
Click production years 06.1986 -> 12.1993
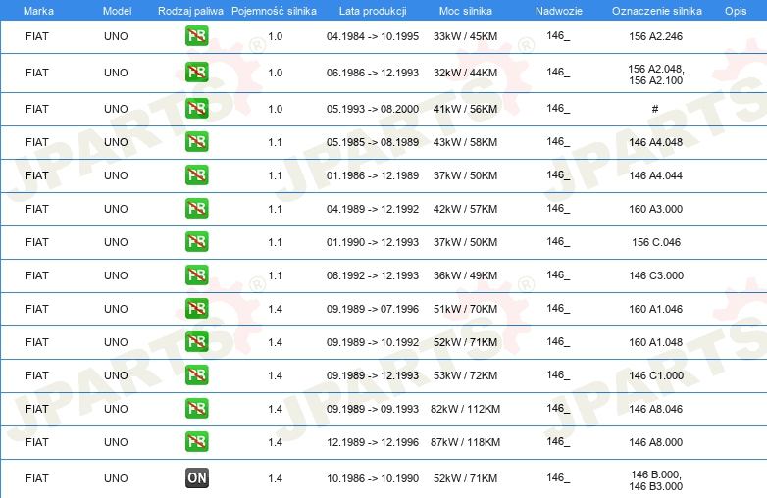pyautogui.click(x=373, y=73)
